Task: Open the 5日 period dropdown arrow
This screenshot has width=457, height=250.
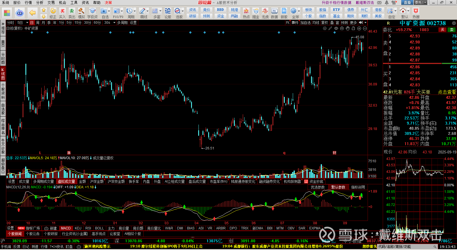Action: coord(27,23)
